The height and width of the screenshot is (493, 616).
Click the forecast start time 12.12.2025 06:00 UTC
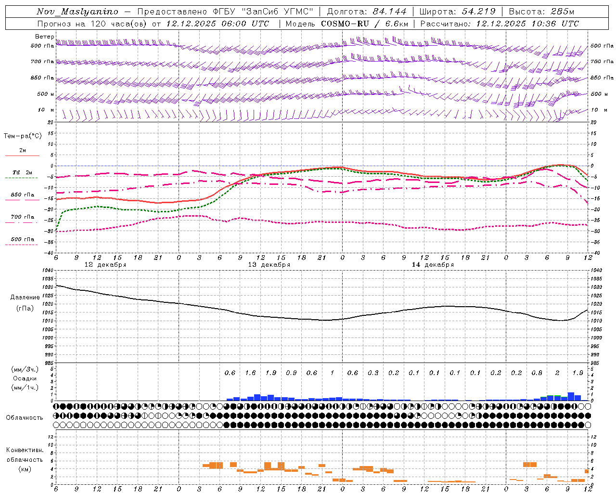coord(218,24)
